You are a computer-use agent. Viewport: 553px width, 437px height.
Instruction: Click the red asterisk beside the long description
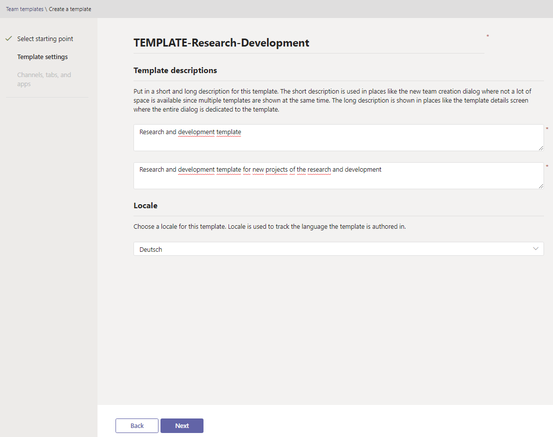click(x=547, y=167)
